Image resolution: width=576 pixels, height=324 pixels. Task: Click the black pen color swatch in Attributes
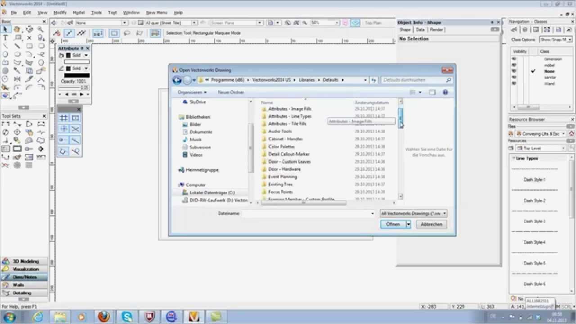click(x=76, y=76)
